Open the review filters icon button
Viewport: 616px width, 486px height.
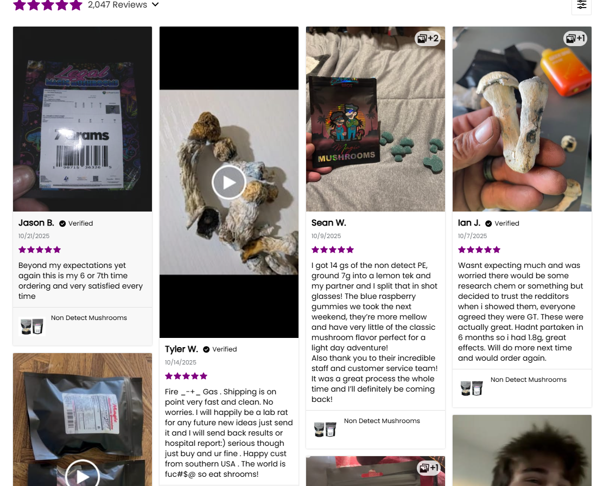pyautogui.click(x=581, y=5)
